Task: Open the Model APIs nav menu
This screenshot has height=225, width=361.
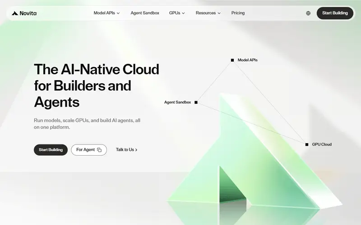Action: pyautogui.click(x=106, y=13)
